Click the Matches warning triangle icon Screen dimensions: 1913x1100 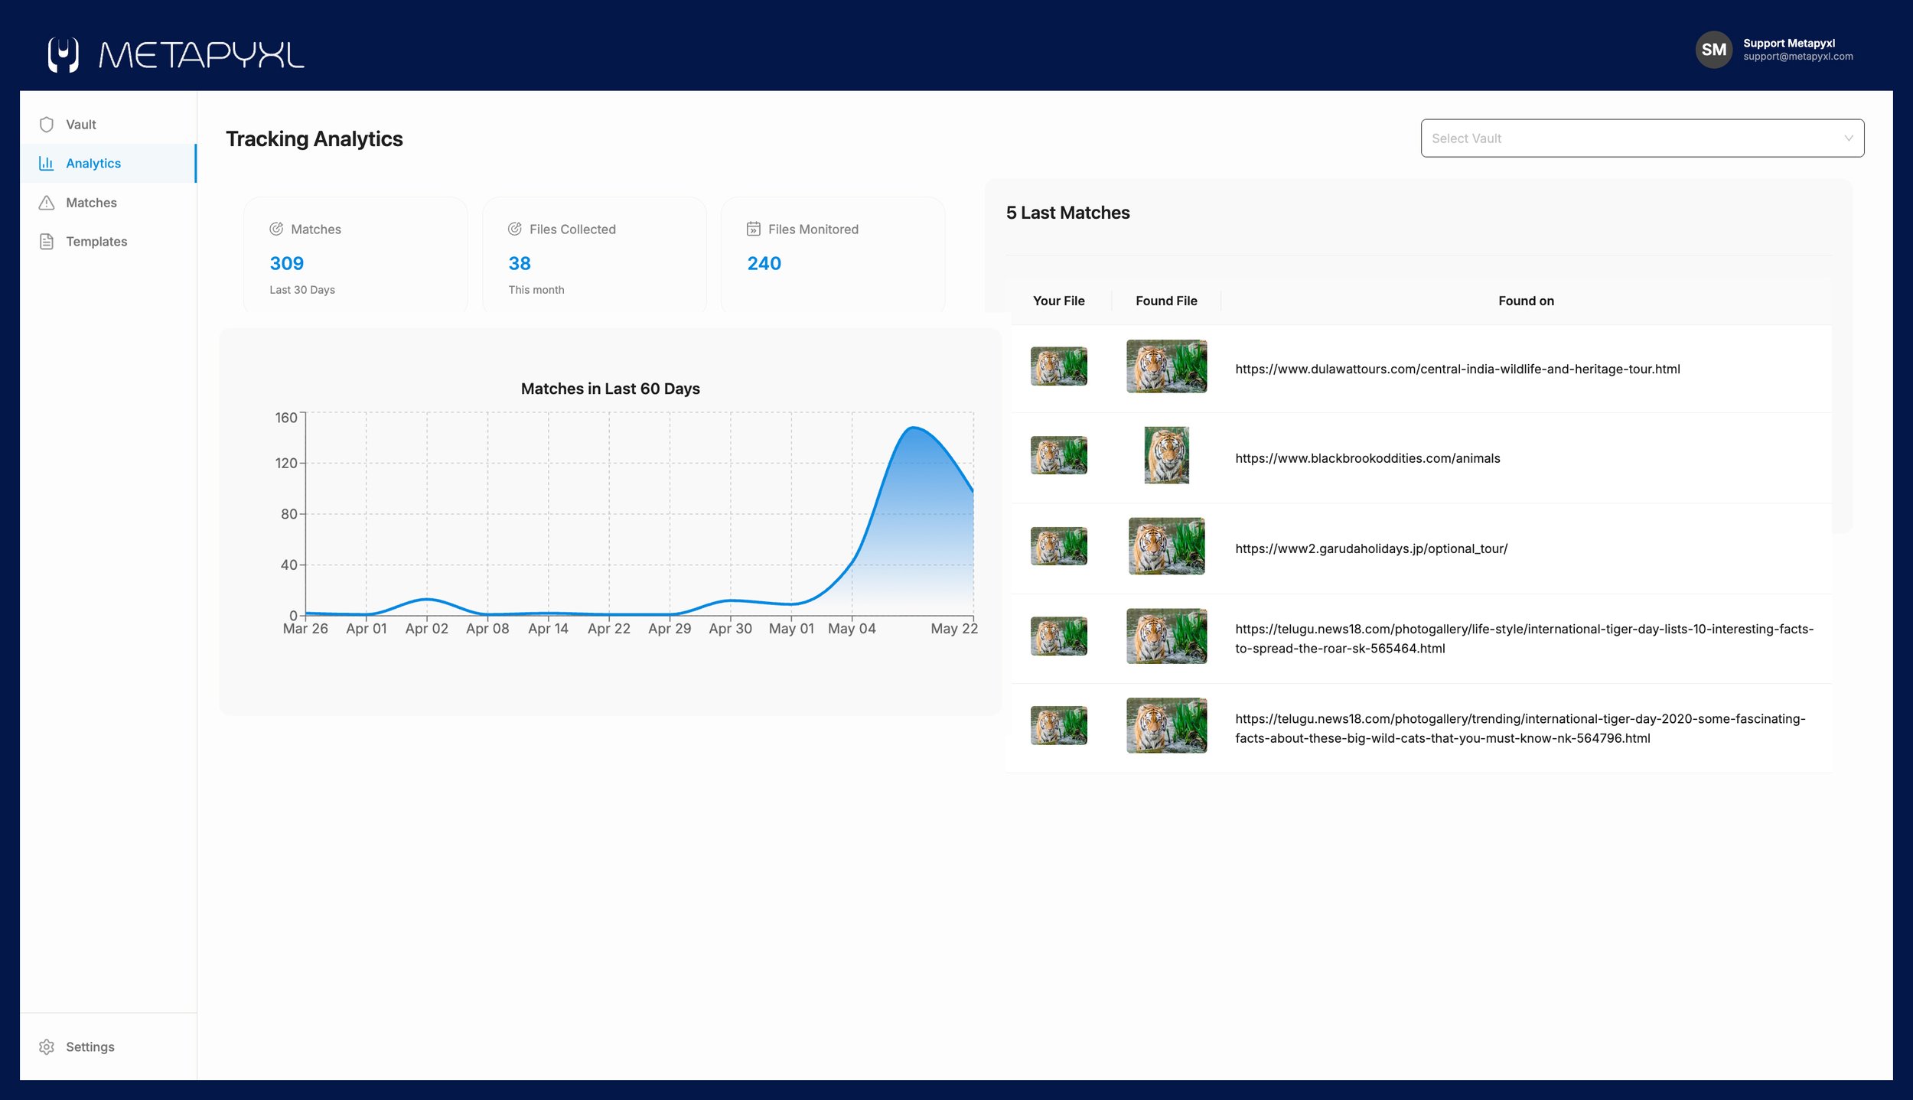point(47,203)
